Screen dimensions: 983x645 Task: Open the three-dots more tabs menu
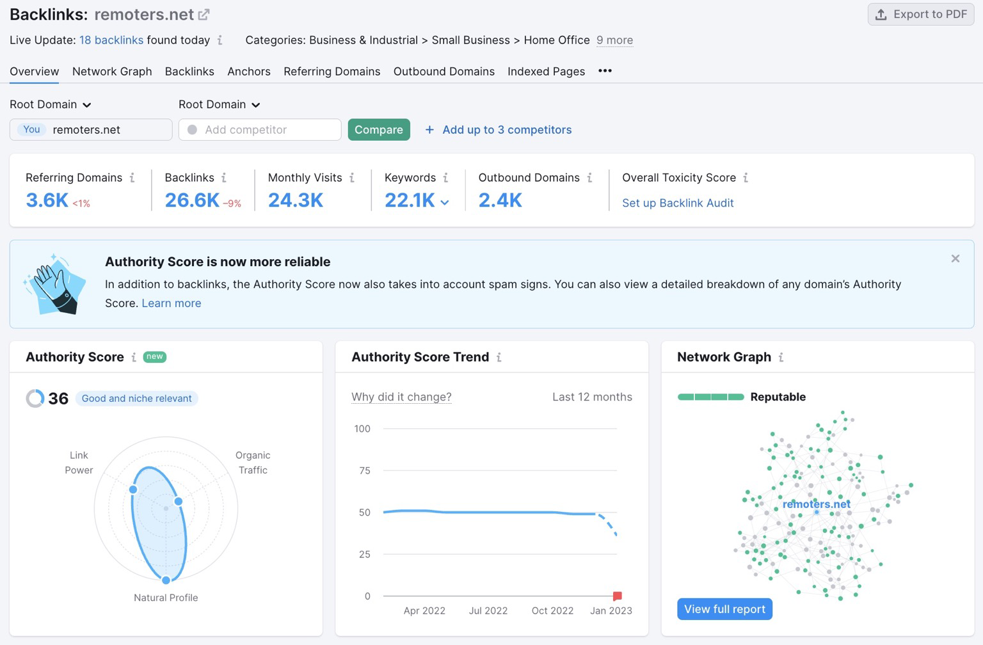605,71
